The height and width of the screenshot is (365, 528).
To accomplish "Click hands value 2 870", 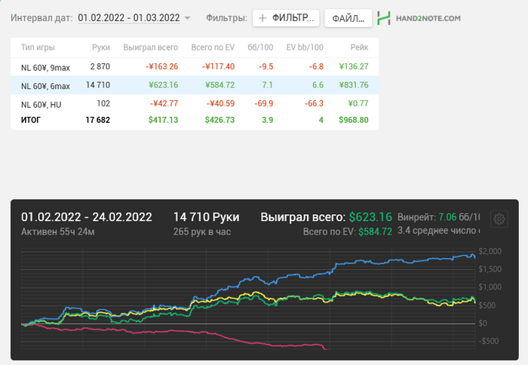I will (x=100, y=66).
